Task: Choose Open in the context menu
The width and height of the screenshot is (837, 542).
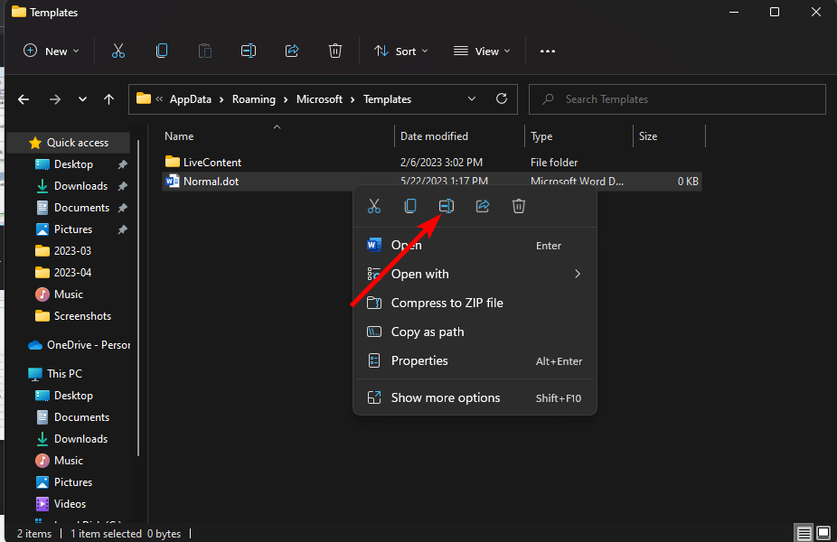Action: [475, 246]
